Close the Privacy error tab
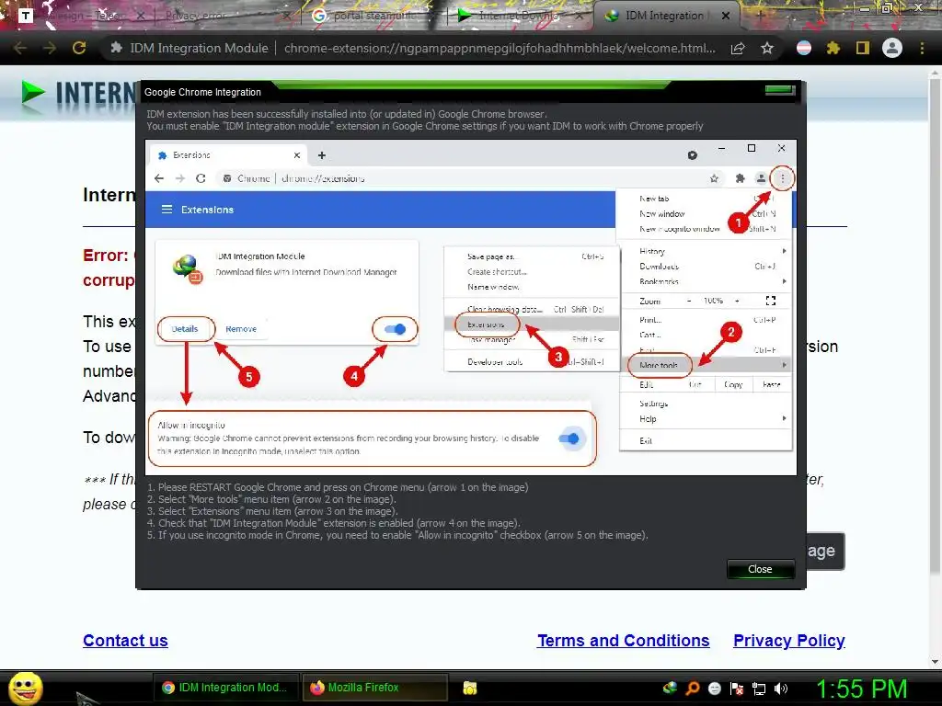The width and height of the screenshot is (942, 706). tap(287, 17)
